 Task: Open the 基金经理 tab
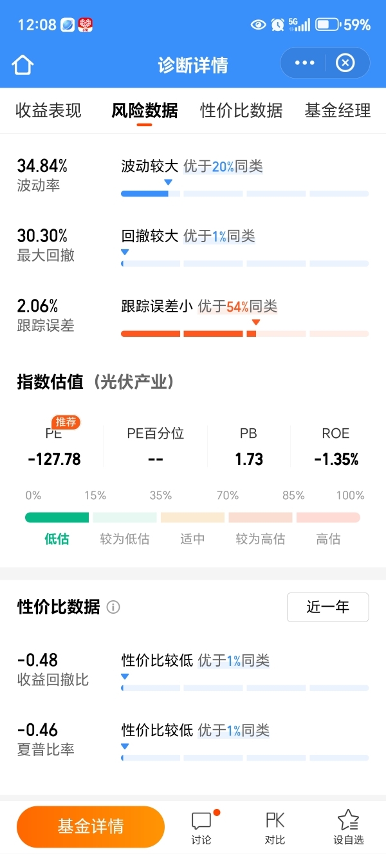[338, 111]
